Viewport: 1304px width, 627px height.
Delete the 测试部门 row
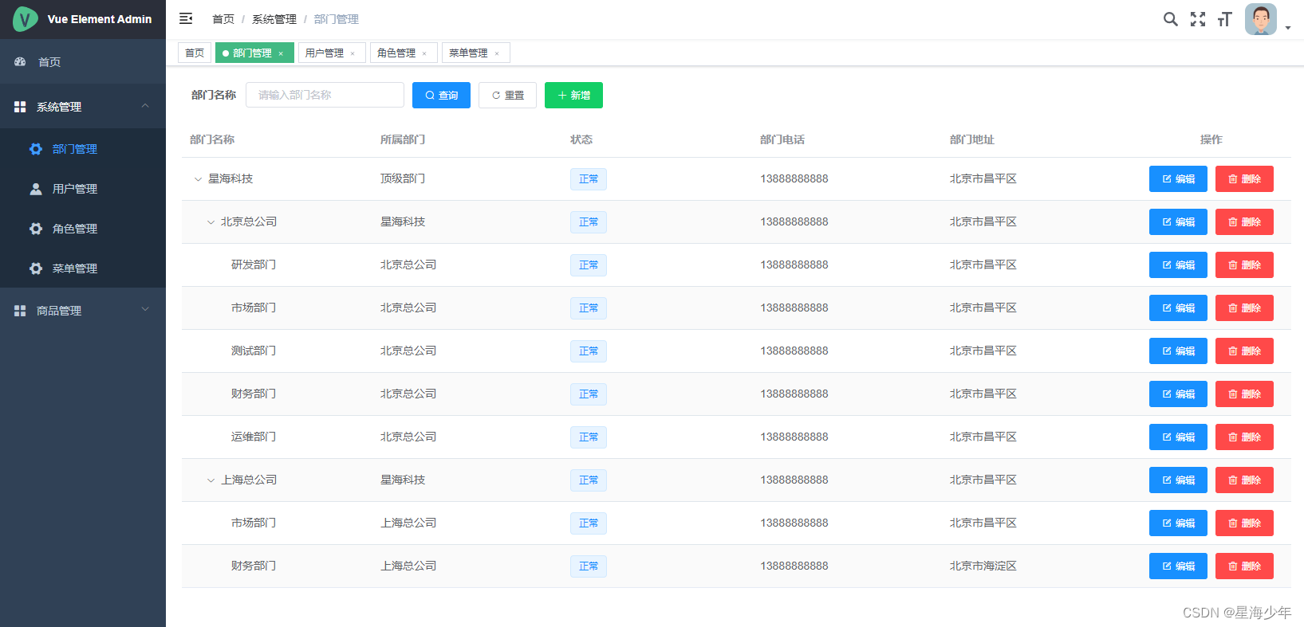point(1244,351)
